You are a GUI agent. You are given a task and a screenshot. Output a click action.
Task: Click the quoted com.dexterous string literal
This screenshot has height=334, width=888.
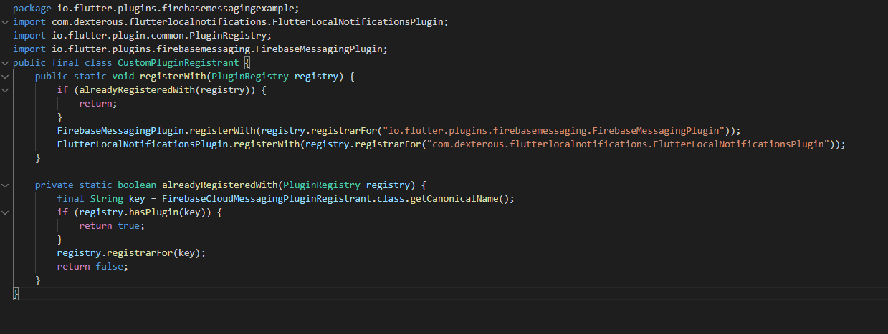[x=628, y=144]
